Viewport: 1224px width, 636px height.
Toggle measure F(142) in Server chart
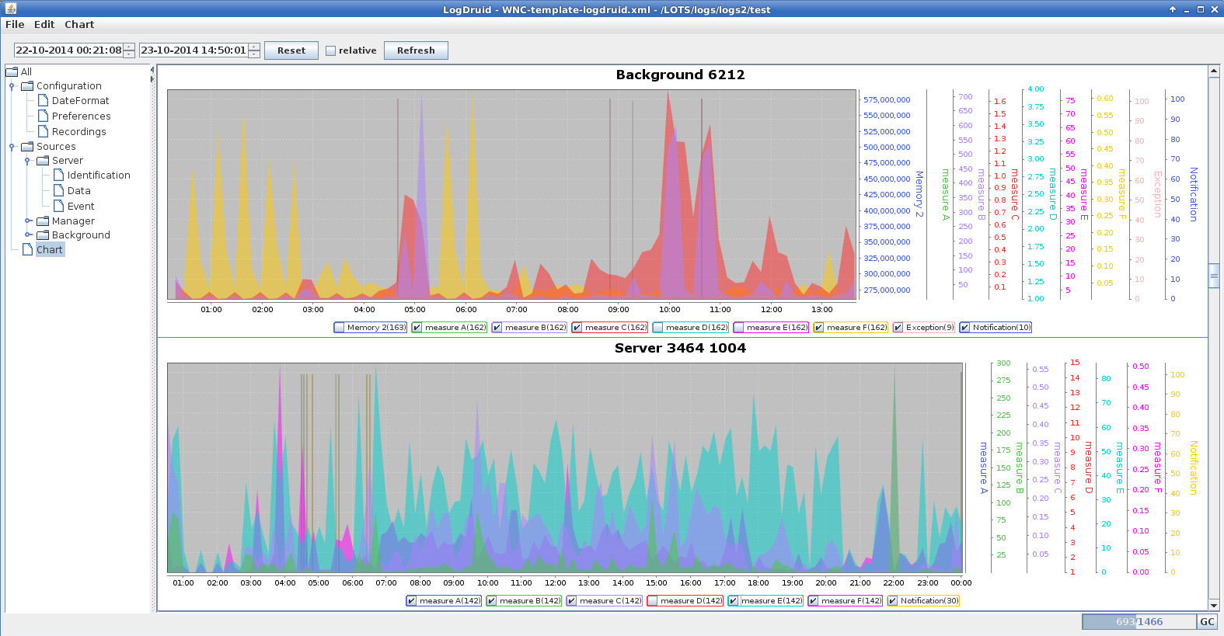tap(814, 601)
